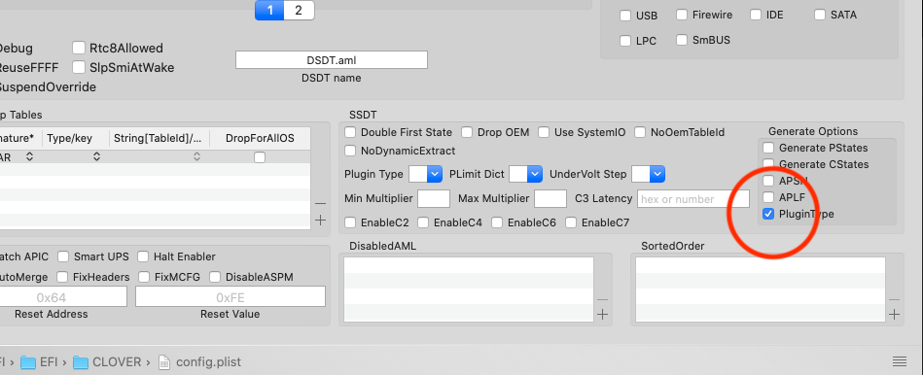923x375 pixels.
Task: Click the DropForAllOS column header
Action: click(x=260, y=138)
